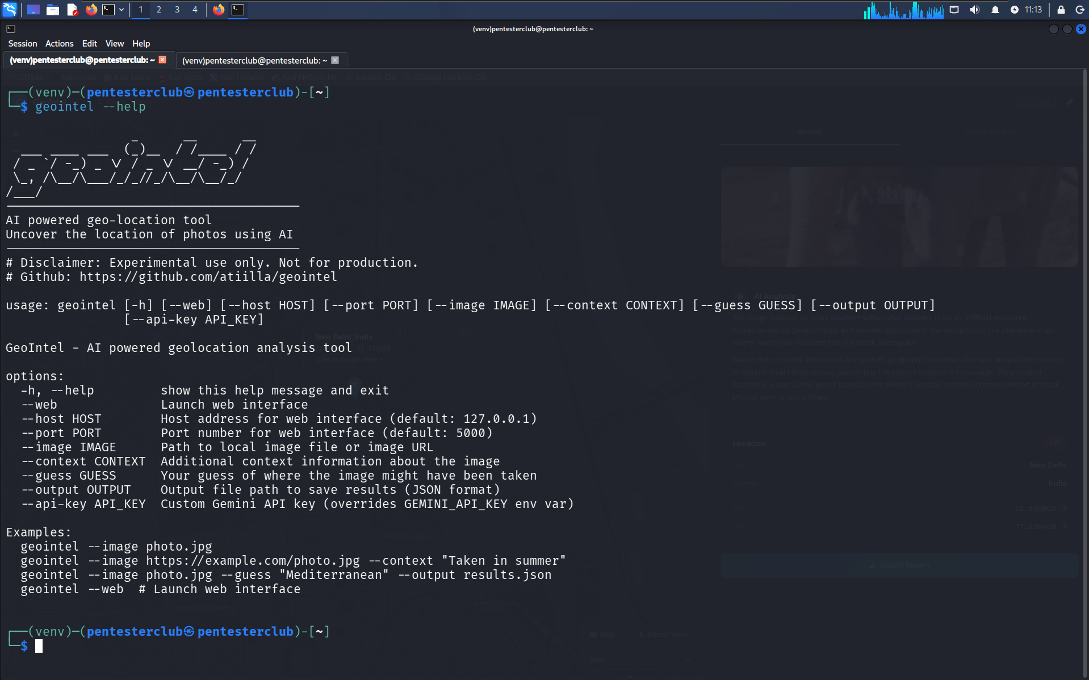Minimize the terminal window

click(x=1053, y=29)
